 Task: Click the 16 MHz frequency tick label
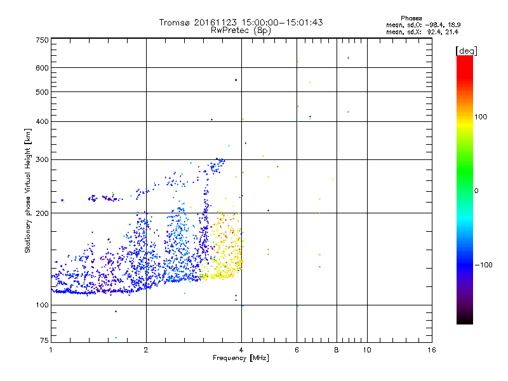[x=432, y=350]
